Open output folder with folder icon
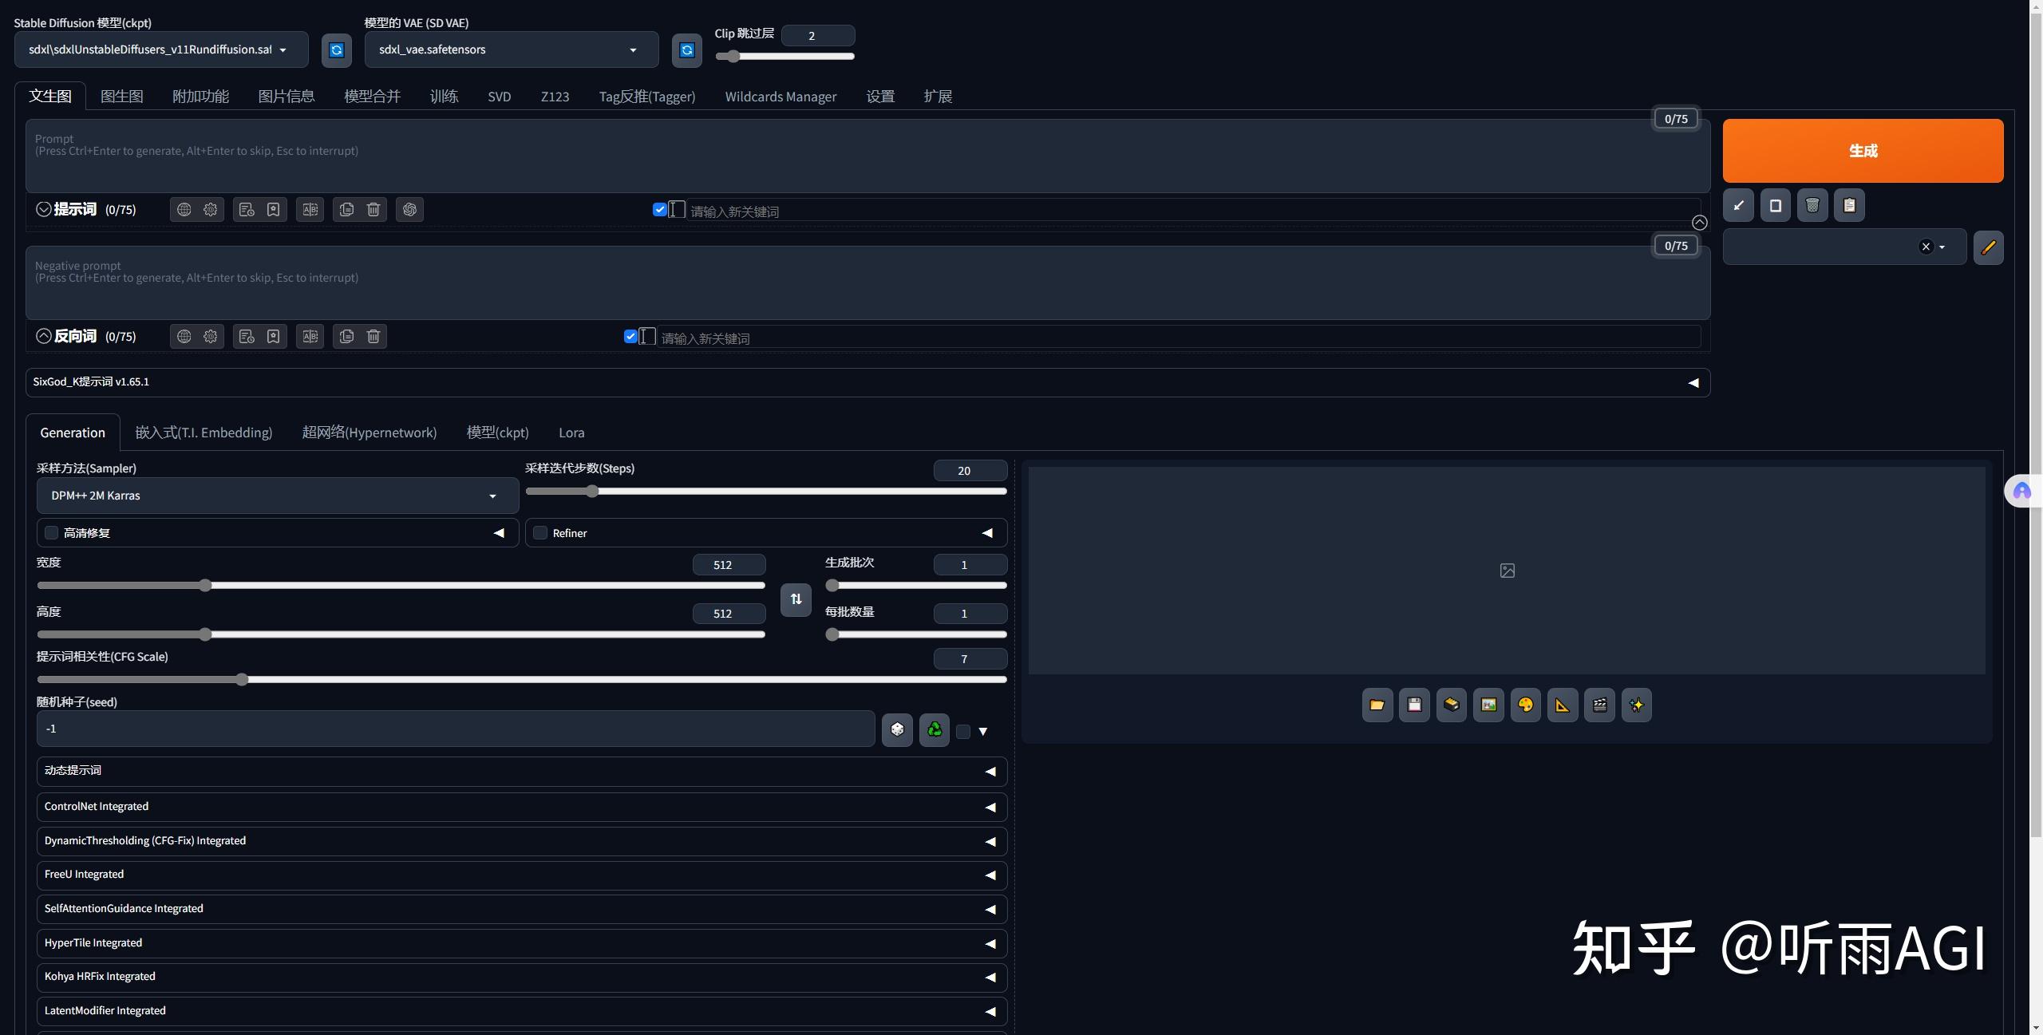Viewport: 2043px width, 1035px height. pos(1377,705)
